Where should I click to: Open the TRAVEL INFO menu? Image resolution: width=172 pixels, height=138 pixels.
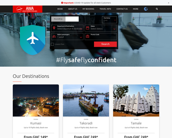[x=105, y=9]
